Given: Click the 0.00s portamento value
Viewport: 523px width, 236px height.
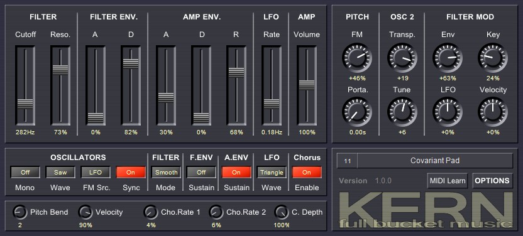Looking at the screenshot, I should click(x=357, y=132).
